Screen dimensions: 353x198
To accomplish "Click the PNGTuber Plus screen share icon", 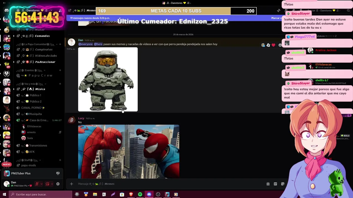I will [58, 173].
